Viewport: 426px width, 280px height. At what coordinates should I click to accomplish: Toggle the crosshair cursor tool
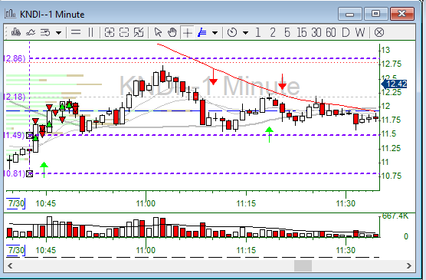[187, 33]
